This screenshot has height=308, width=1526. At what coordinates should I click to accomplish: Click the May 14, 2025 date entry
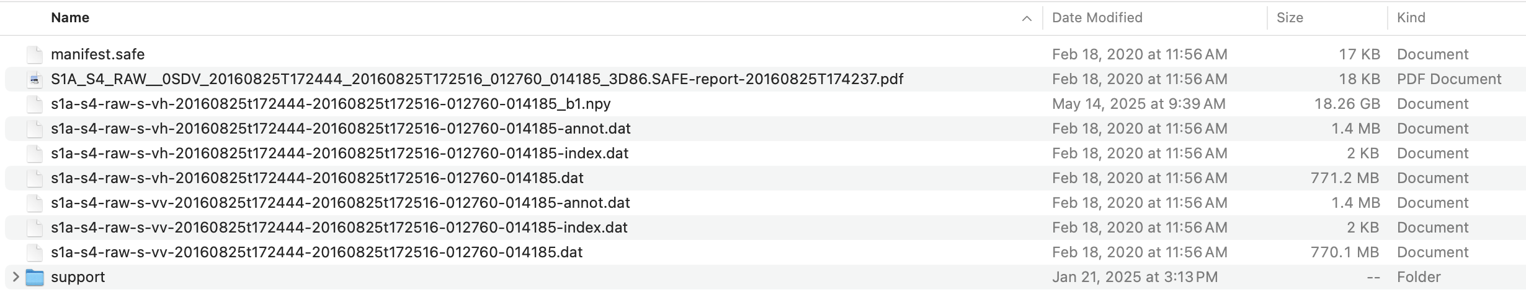click(x=1138, y=104)
